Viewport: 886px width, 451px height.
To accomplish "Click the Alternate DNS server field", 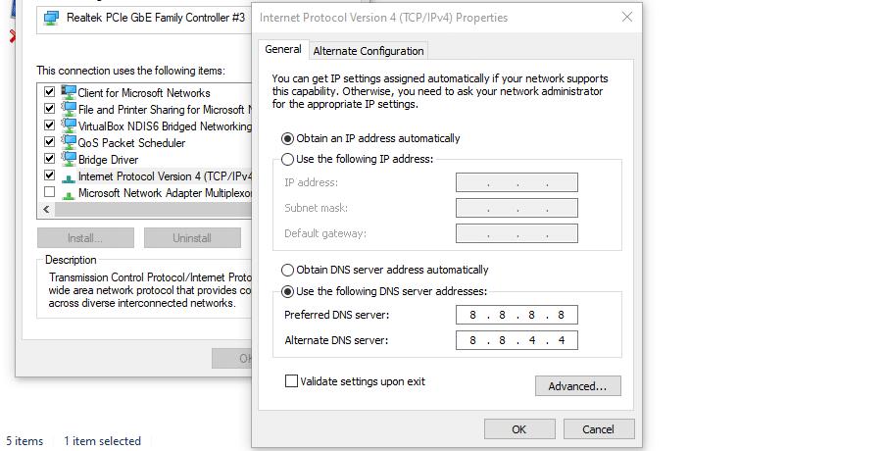I will (517, 340).
